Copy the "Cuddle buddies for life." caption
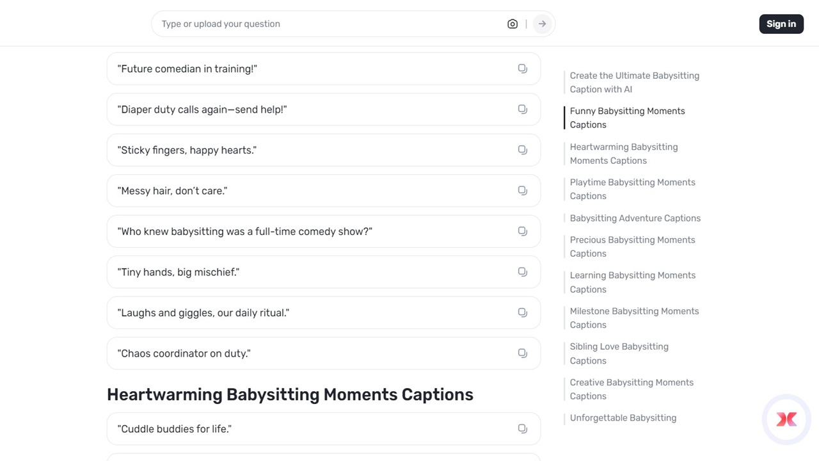 522,429
